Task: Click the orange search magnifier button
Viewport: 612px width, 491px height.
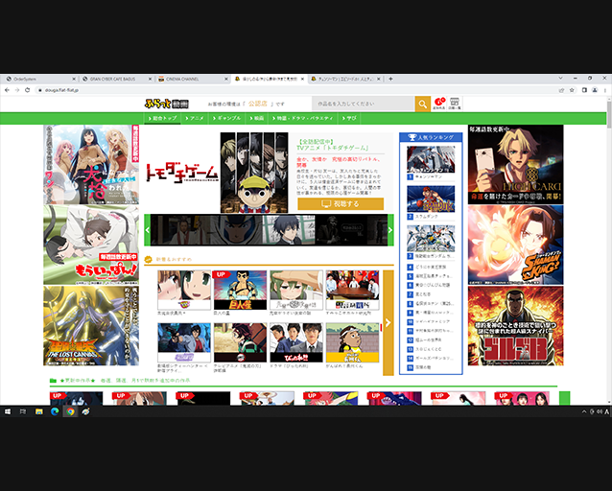Action: click(x=422, y=104)
